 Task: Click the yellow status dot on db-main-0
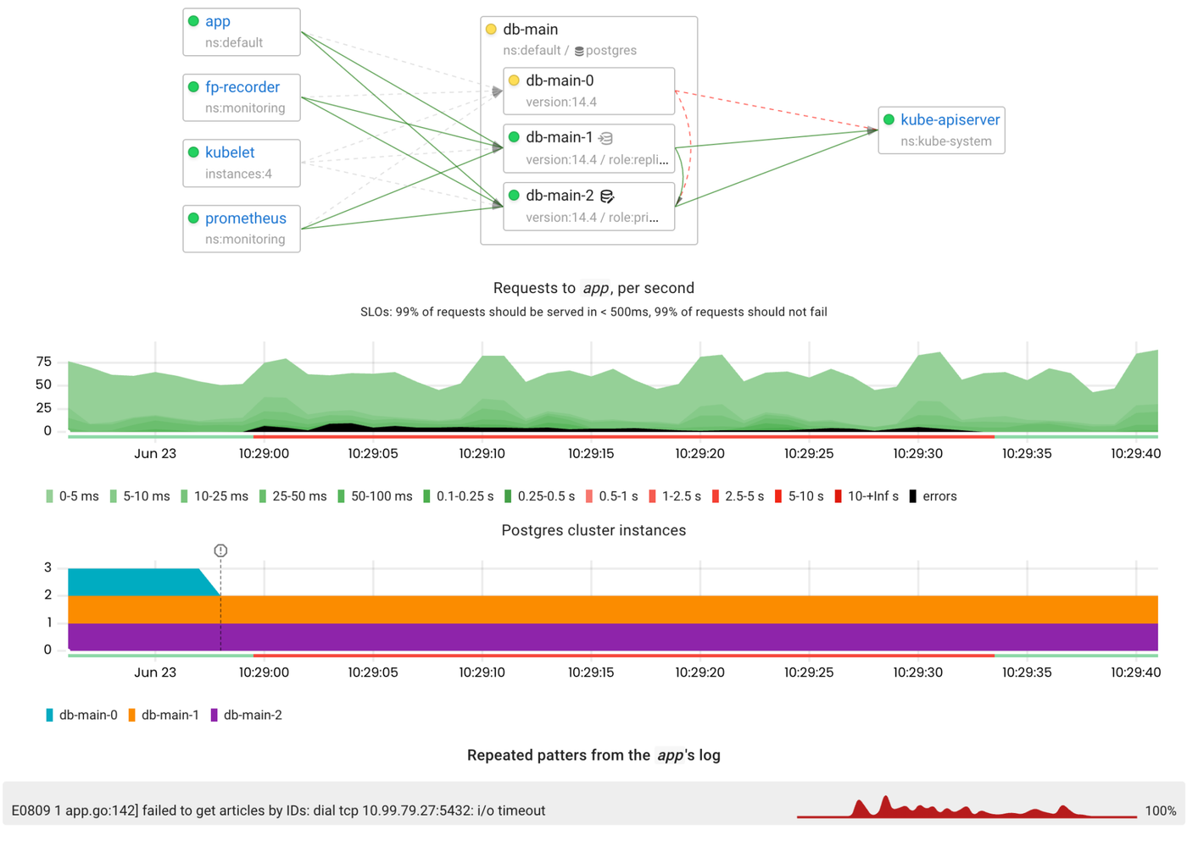coord(512,80)
